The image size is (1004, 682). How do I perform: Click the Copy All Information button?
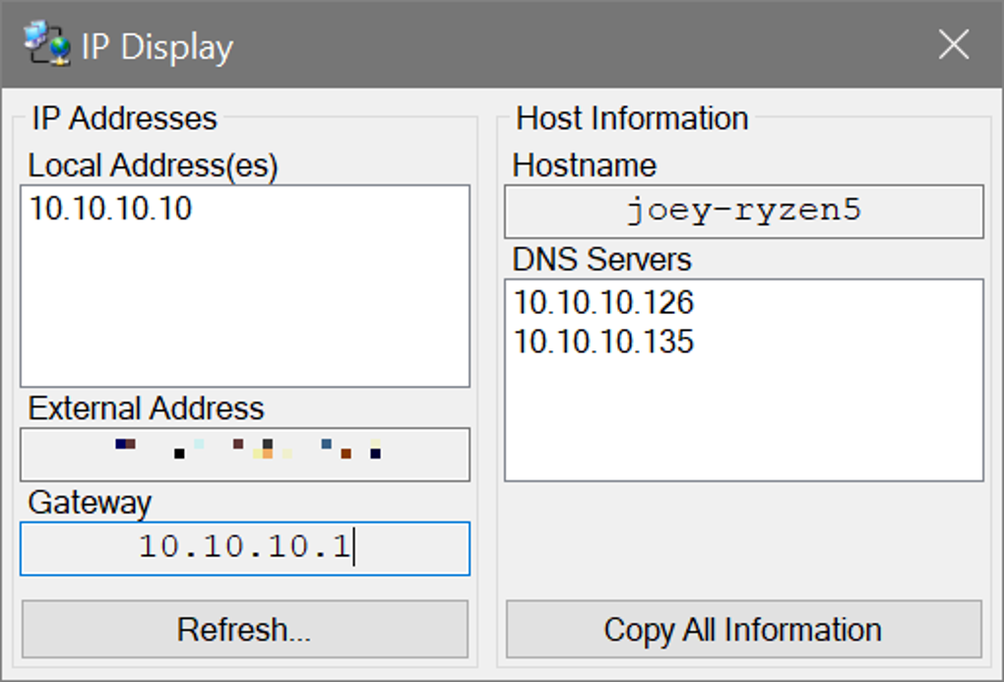[743, 630]
